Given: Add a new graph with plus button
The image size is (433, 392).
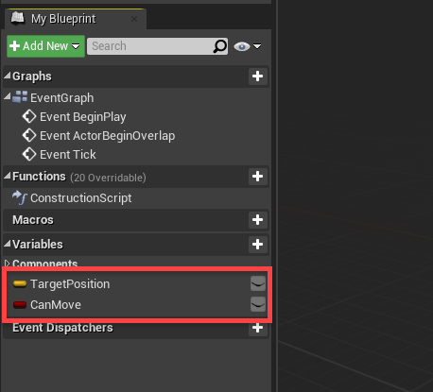Looking at the screenshot, I should coord(258,76).
